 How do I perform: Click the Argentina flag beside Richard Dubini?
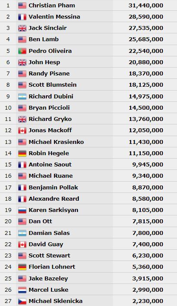[22, 96]
